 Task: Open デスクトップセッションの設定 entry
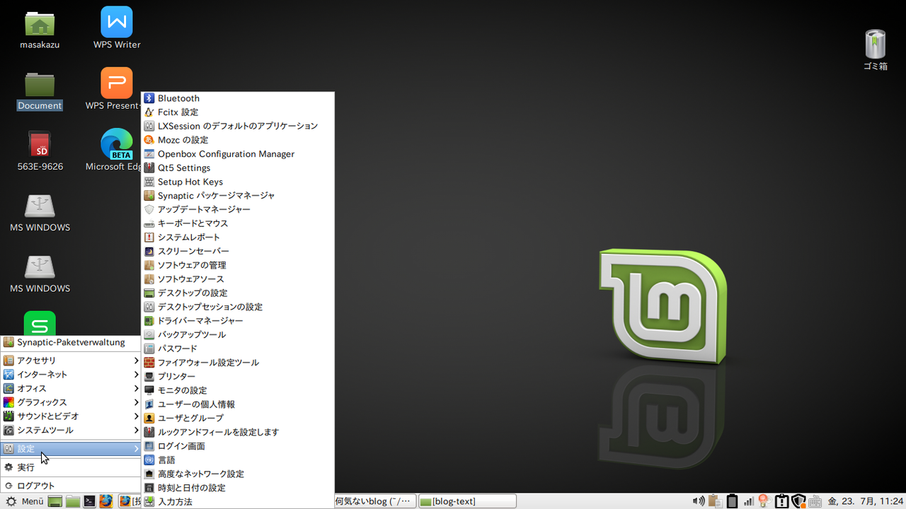(x=238, y=307)
